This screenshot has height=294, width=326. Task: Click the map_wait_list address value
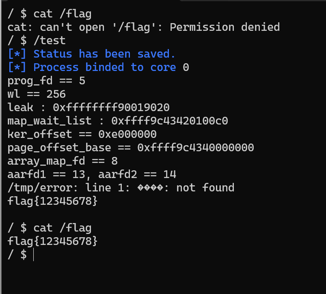[x=170, y=121]
